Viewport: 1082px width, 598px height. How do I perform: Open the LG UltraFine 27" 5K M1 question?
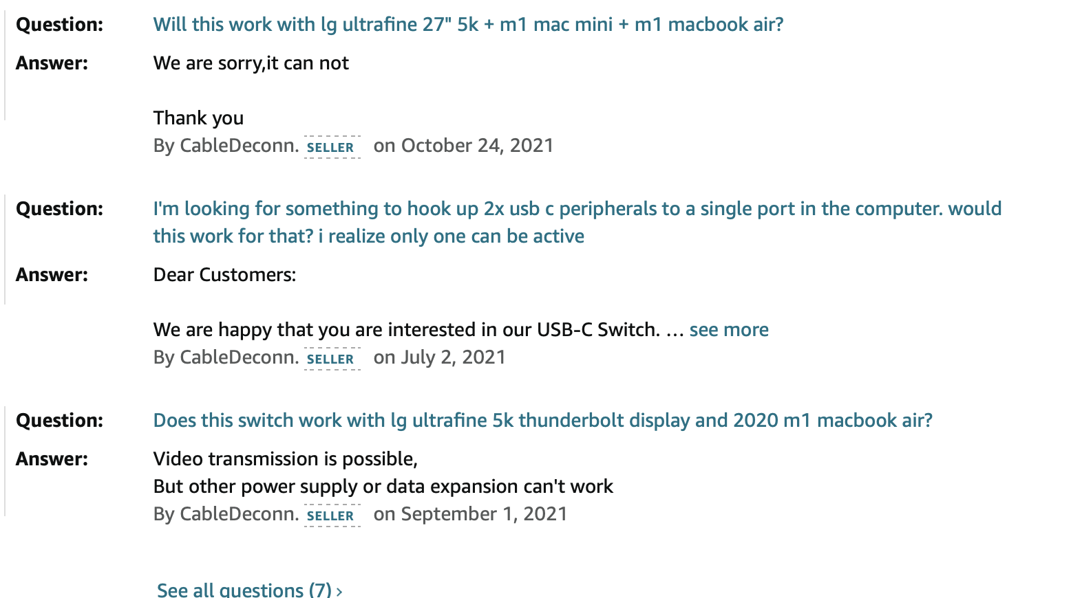pos(468,25)
